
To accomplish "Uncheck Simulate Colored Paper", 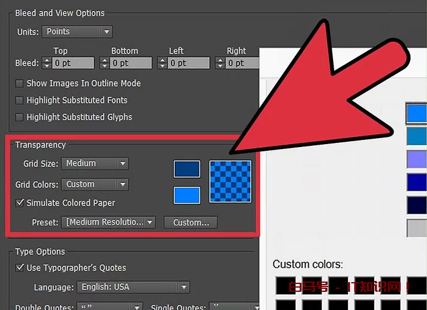I will click(20, 203).
